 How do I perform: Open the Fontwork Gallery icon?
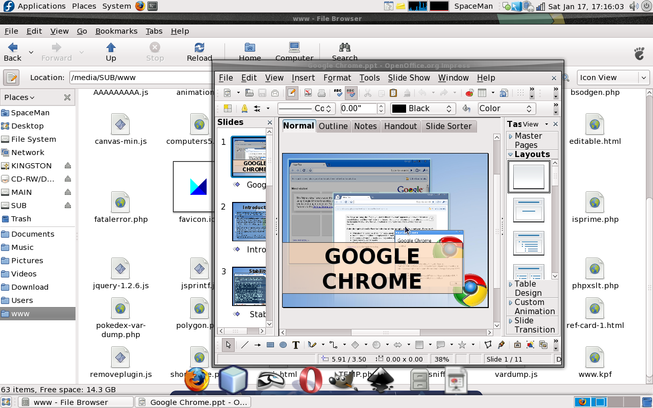click(517, 345)
